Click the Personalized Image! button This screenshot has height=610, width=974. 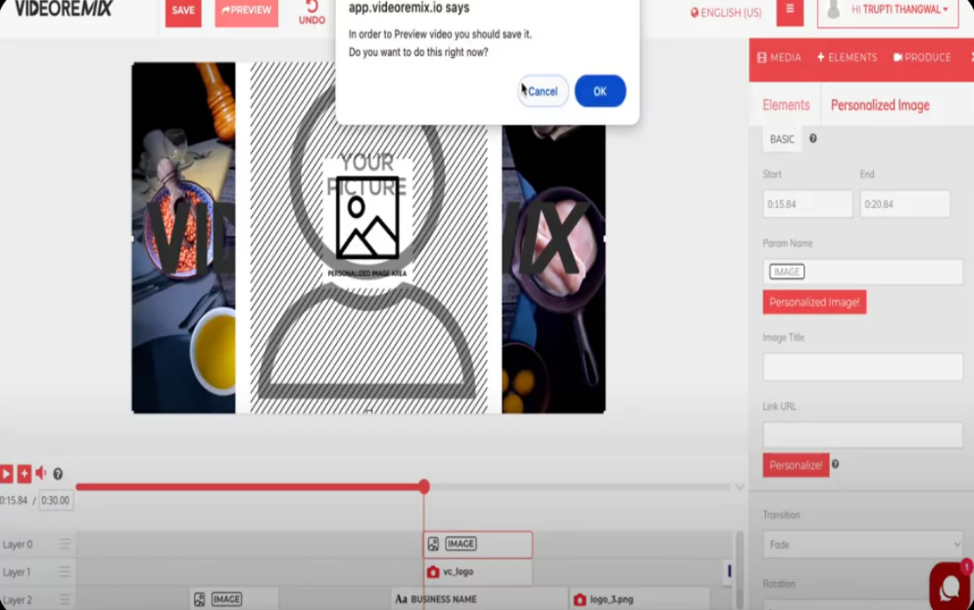tap(814, 303)
